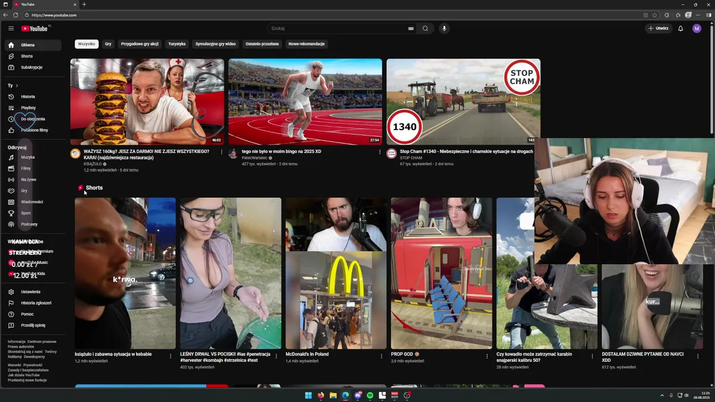Select the Wszystko filter chip
The width and height of the screenshot is (715, 402).
pos(87,44)
